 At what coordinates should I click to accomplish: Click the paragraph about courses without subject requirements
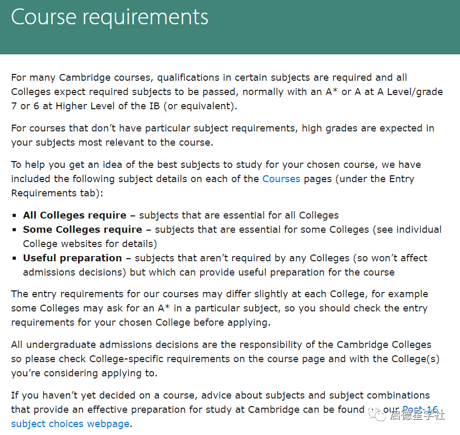coord(223,135)
